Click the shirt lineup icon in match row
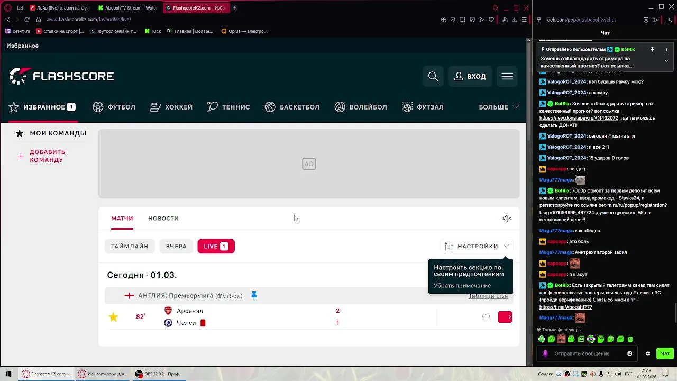Screen dimensions: 677x381 coord(486,317)
